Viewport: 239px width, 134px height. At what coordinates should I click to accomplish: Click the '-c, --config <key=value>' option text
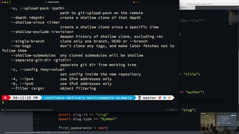(37, 70)
